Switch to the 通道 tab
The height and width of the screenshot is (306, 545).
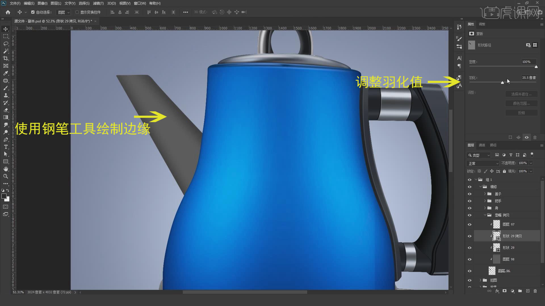click(x=482, y=145)
